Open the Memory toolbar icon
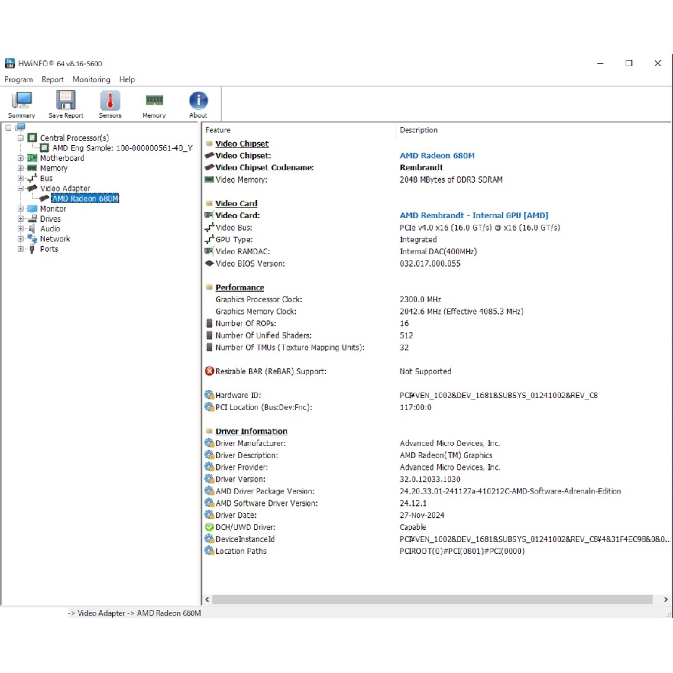Viewport: 673px width, 673px height. (x=154, y=100)
